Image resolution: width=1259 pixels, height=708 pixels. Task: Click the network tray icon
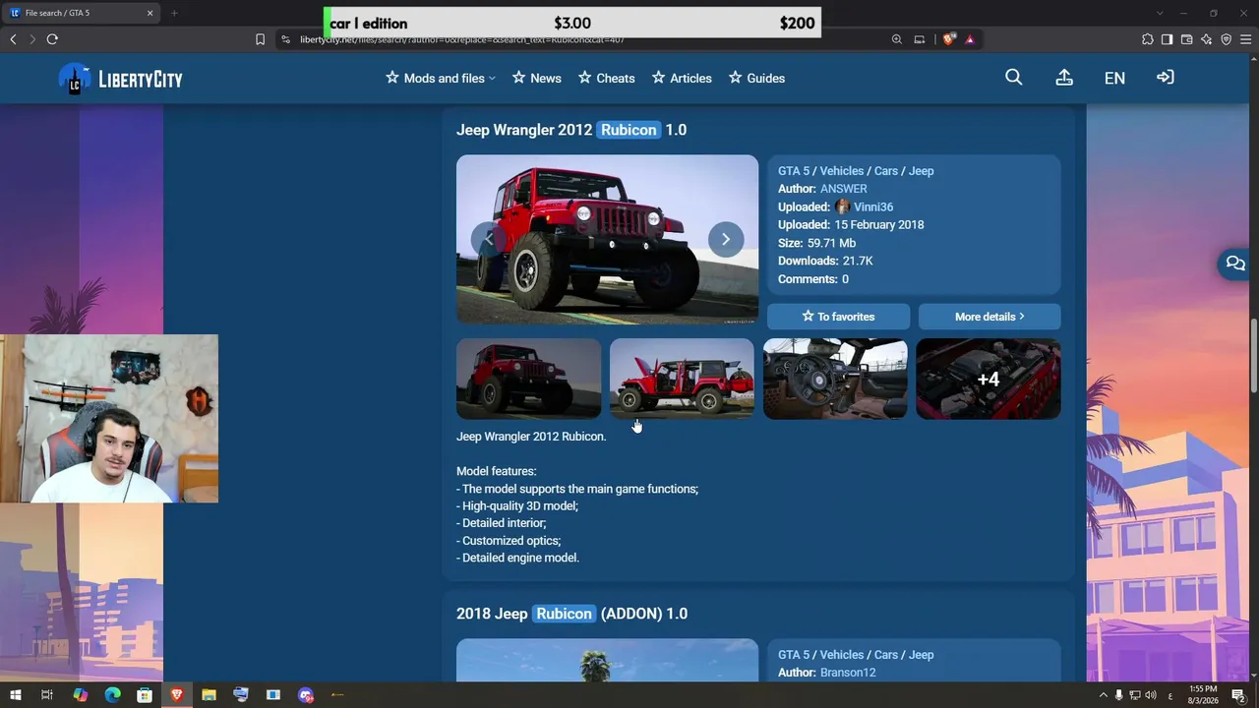pyautogui.click(x=1134, y=695)
